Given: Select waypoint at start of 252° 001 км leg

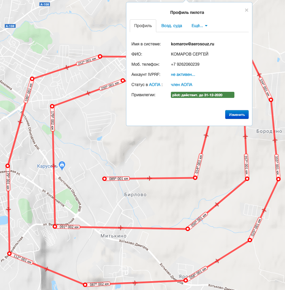Looking at the screenshot, I should [100, 56].
